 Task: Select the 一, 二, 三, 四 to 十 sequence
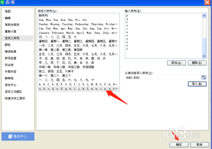point(79,80)
